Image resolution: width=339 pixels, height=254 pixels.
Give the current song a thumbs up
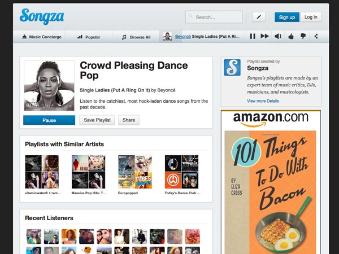tap(291, 37)
